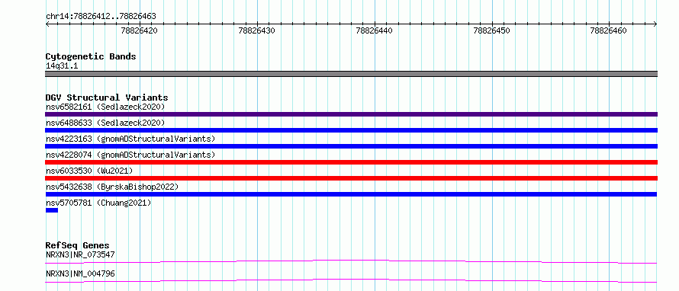Click the magenta NM_004796 intron line

point(351,280)
